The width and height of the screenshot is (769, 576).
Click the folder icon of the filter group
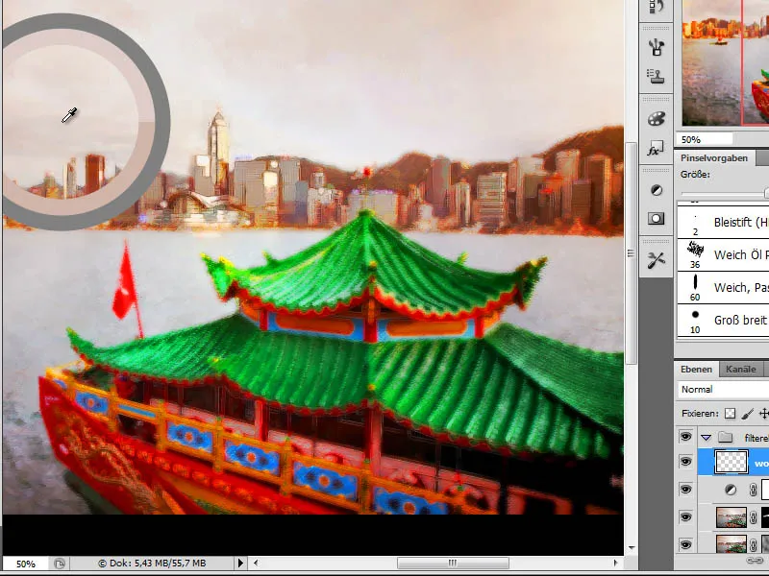[726, 438]
